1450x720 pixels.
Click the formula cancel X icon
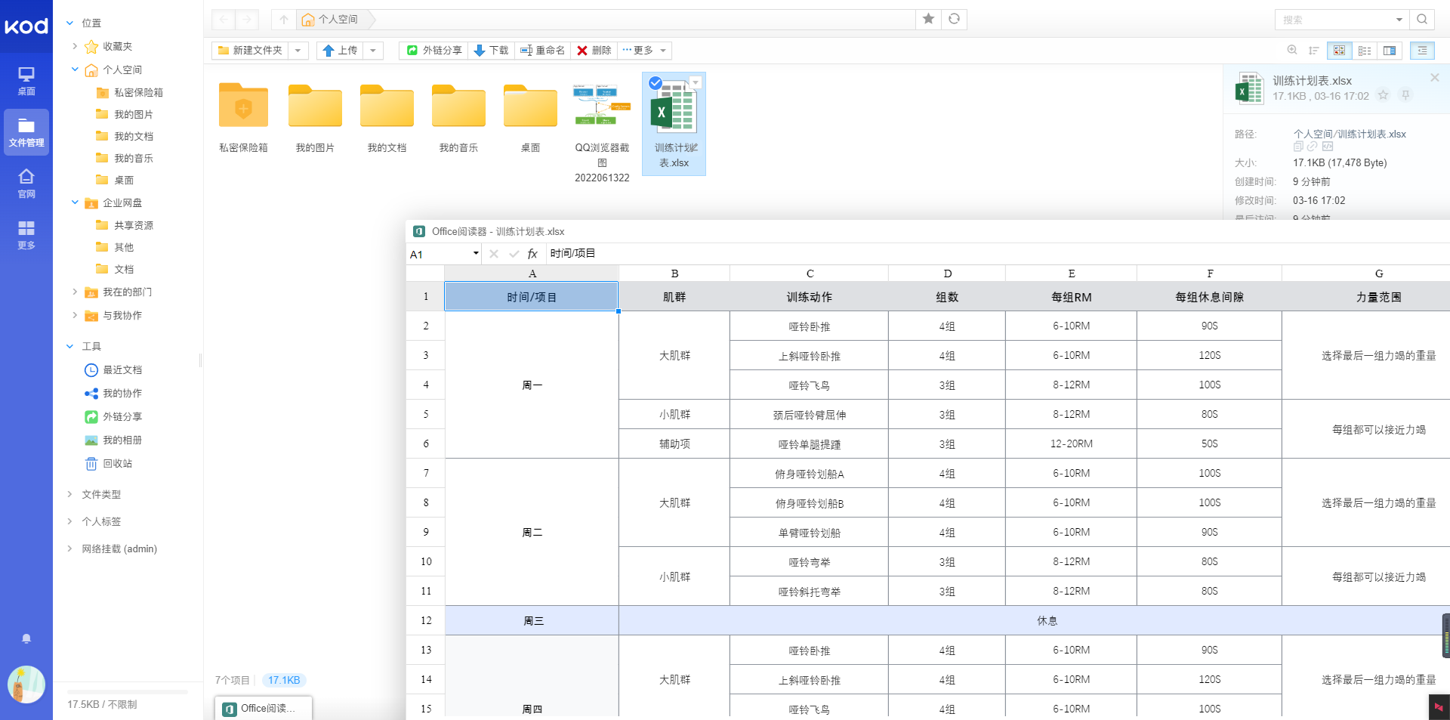tap(494, 254)
